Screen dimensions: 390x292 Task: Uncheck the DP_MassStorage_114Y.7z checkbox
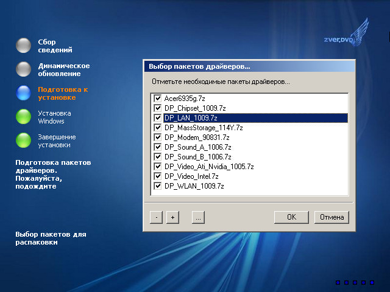click(x=157, y=127)
